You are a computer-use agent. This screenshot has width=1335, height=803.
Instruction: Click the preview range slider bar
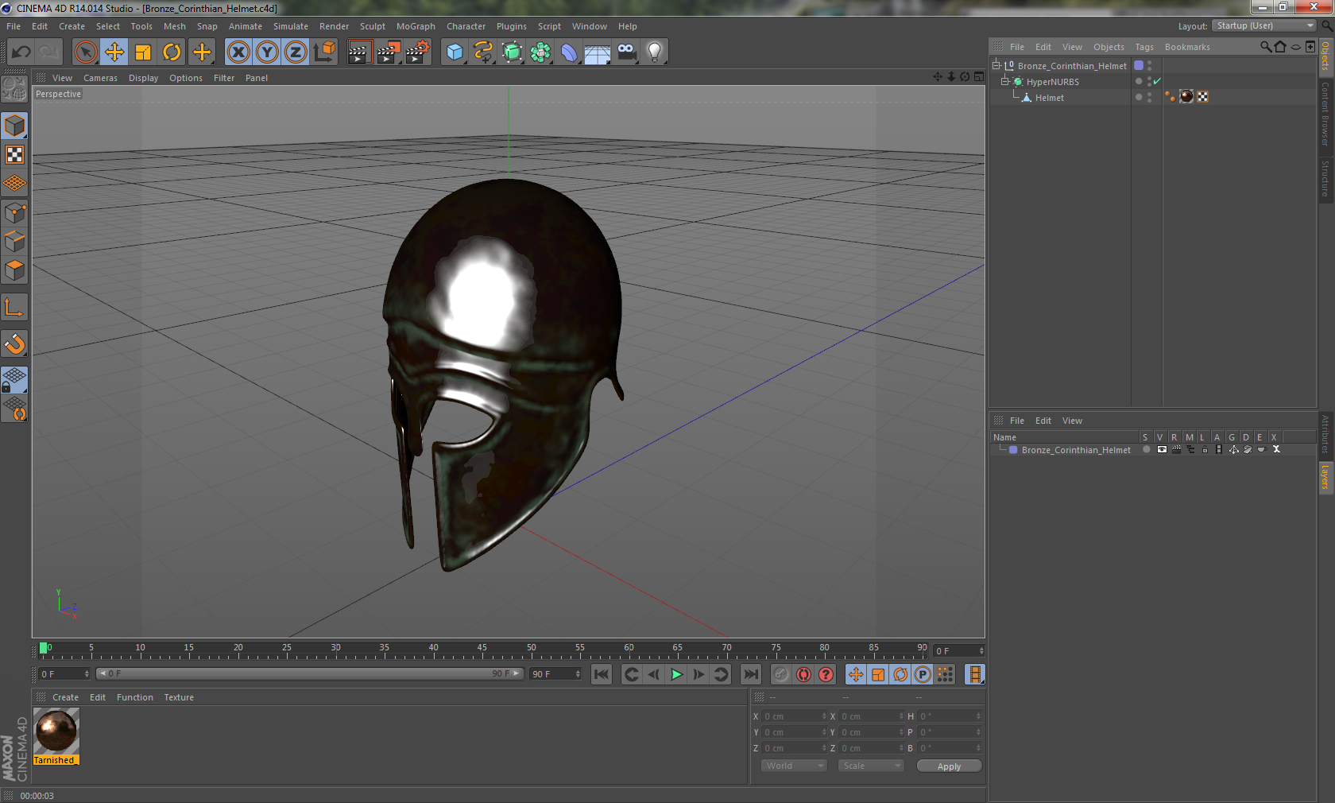pos(309,673)
